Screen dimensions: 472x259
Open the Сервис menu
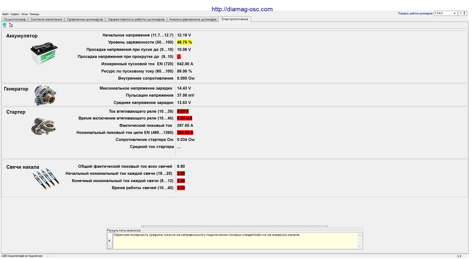pos(15,14)
